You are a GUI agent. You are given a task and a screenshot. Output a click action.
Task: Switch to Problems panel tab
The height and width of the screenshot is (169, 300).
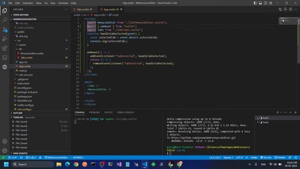coord(94,112)
